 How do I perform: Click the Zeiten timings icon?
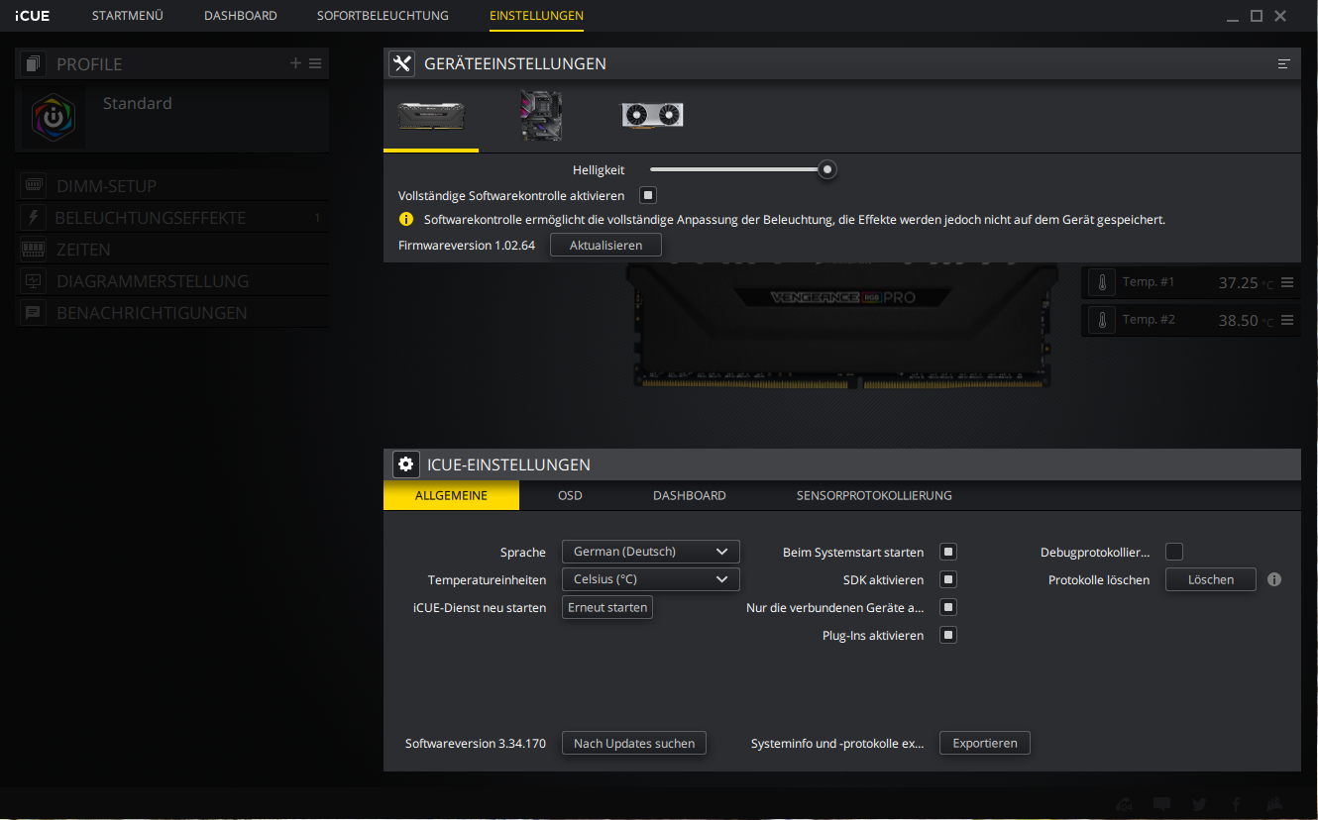click(x=33, y=249)
